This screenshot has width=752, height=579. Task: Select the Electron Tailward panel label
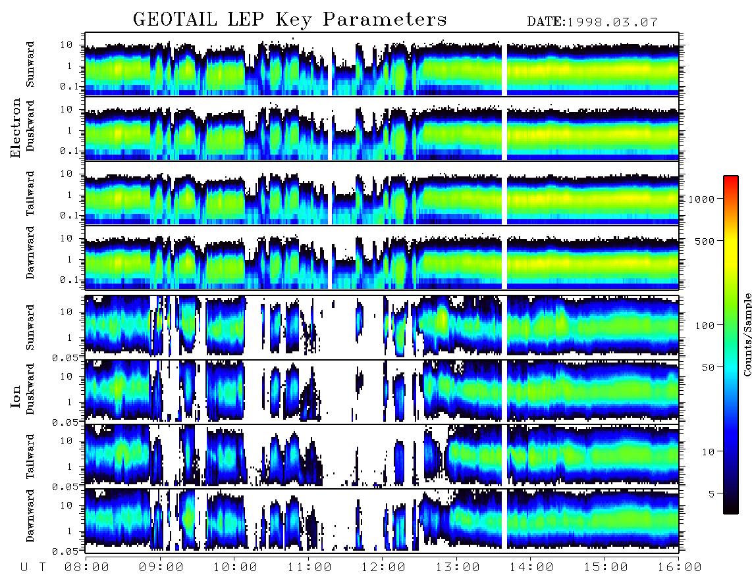click(x=30, y=193)
